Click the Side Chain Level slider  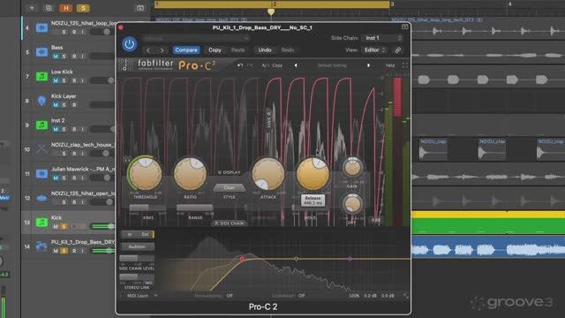(x=137, y=259)
